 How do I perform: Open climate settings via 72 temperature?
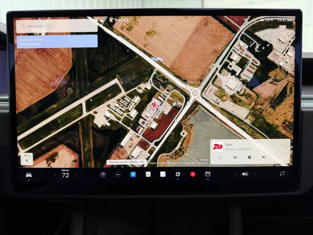(x=65, y=175)
